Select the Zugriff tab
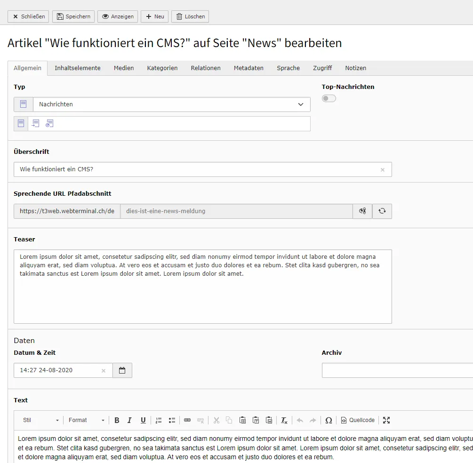Screen dimensions: 473x463 tap(322, 68)
